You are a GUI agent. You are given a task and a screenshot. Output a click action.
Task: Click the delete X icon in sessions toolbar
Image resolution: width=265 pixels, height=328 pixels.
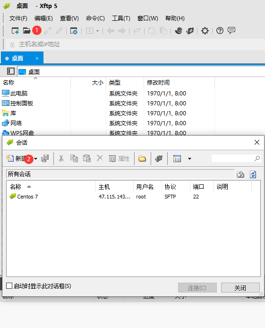click(x=100, y=158)
